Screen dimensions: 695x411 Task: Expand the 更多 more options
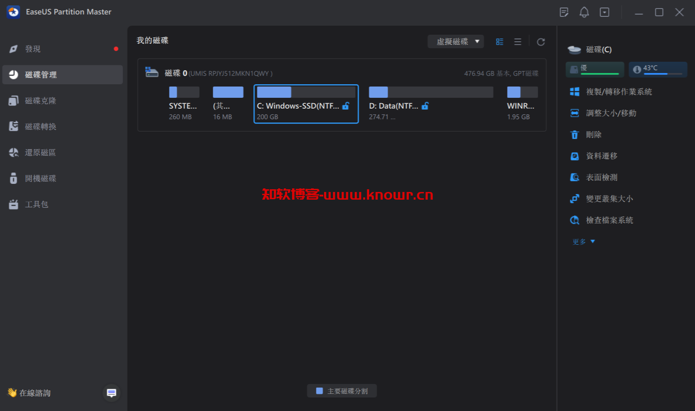coord(584,242)
